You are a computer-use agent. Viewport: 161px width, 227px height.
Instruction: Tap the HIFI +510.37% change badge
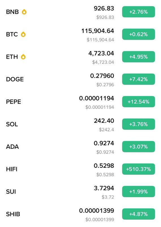point(138,169)
